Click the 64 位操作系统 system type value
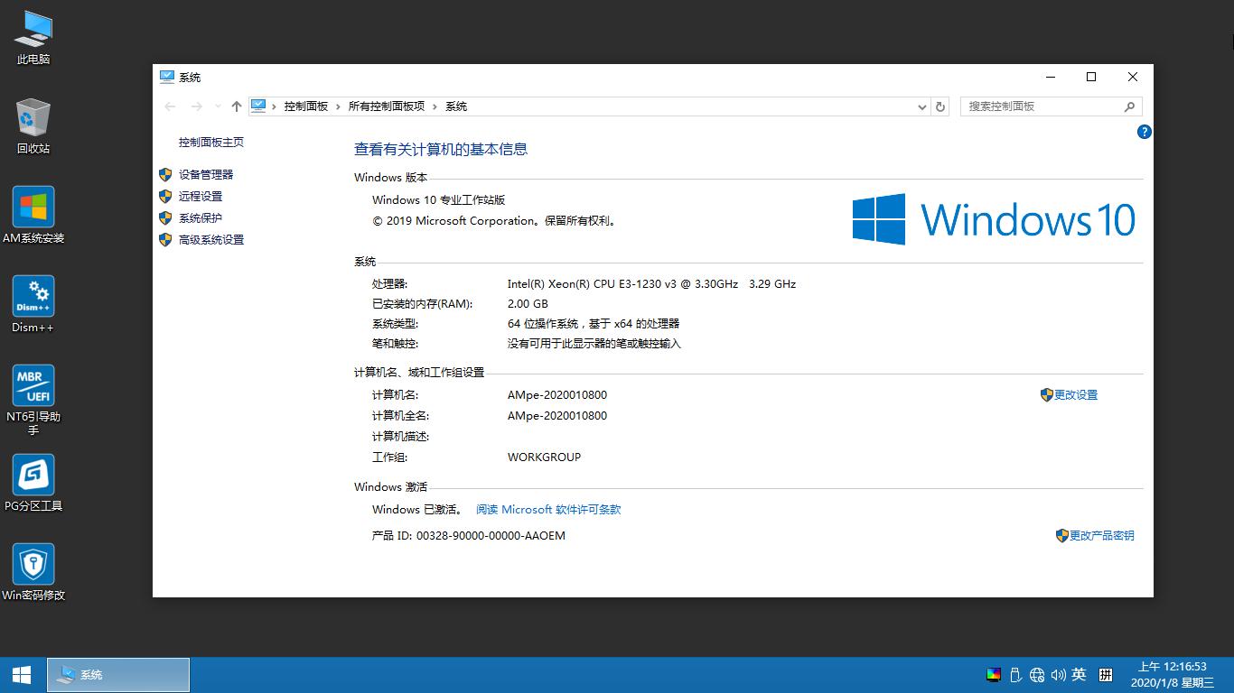Image resolution: width=1234 pixels, height=693 pixels. point(594,324)
